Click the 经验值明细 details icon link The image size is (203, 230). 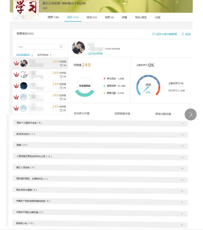coord(90,53)
